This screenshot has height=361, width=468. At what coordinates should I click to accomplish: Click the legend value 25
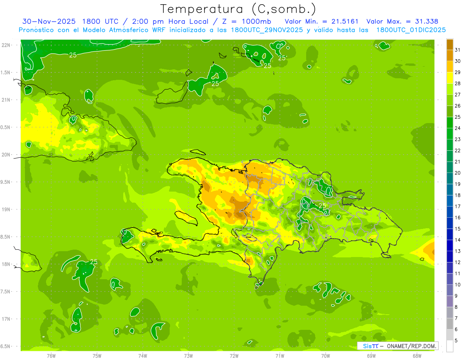pos(458,117)
